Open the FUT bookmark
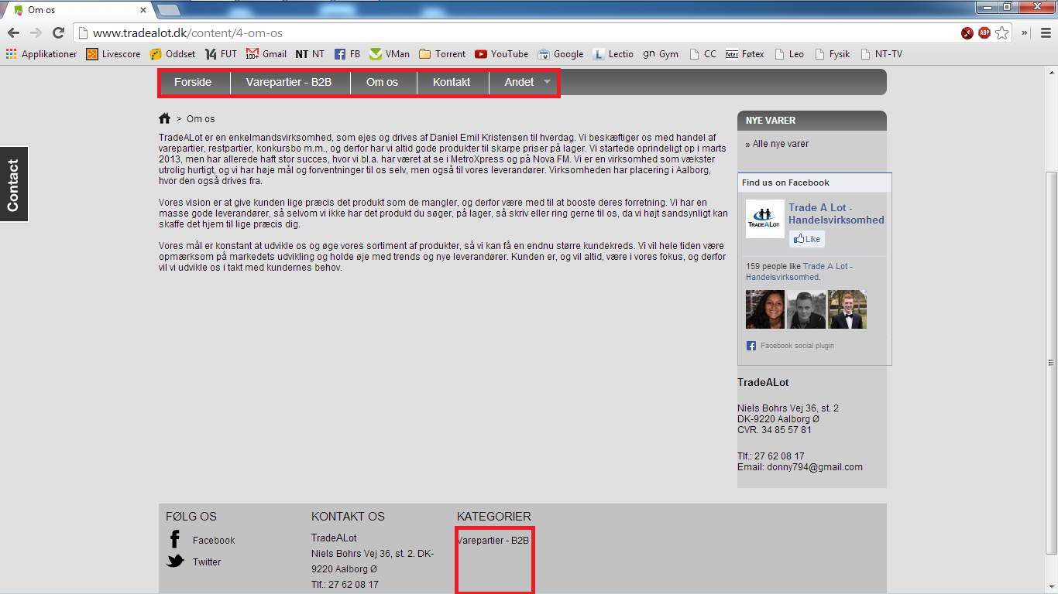1058x594 pixels. pyautogui.click(x=221, y=54)
